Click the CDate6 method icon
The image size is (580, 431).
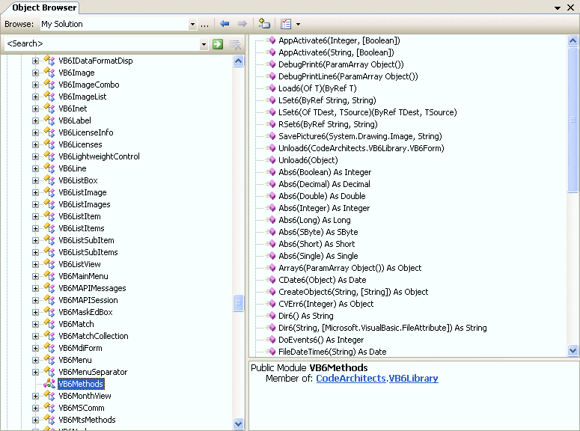tap(271, 280)
